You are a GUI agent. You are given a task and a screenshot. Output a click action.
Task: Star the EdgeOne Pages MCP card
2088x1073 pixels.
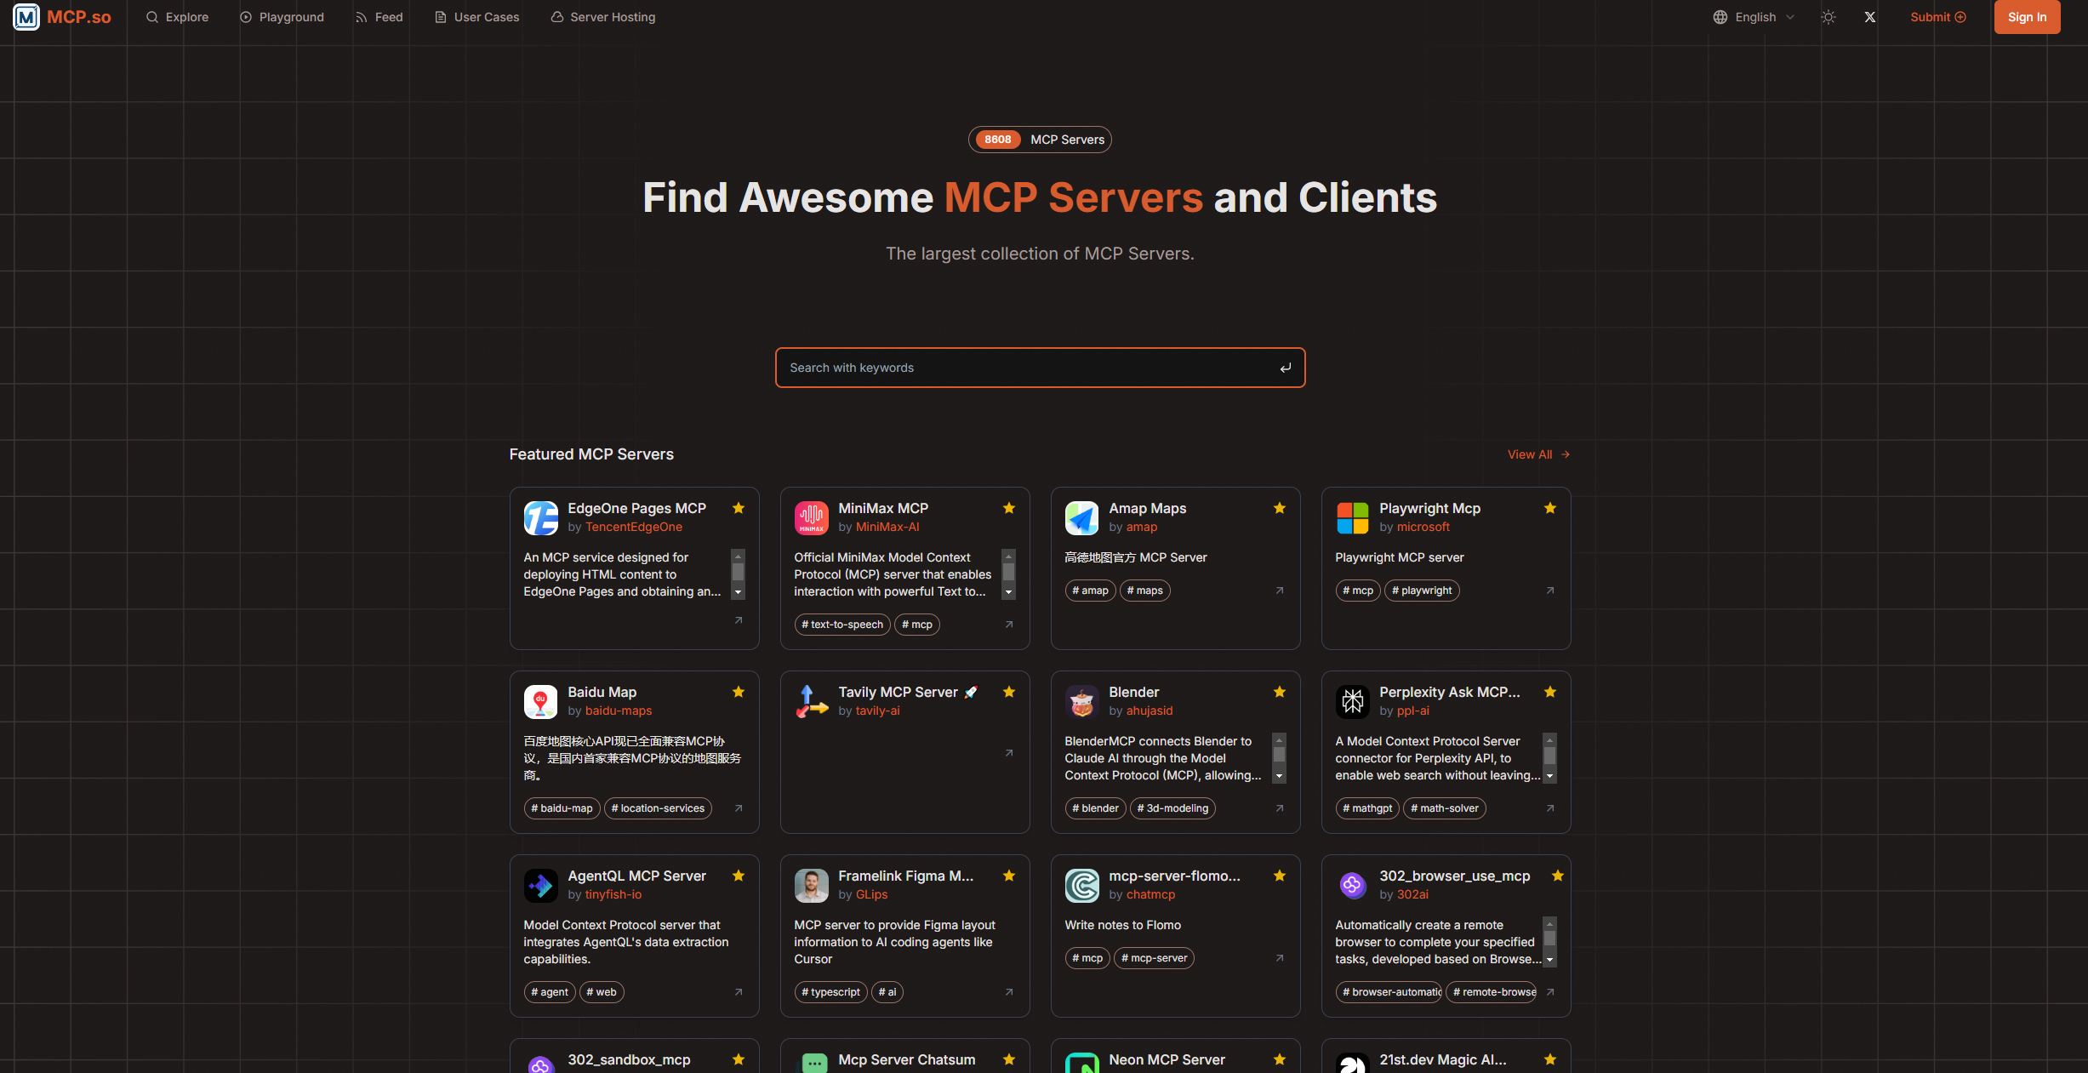(x=738, y=508)
